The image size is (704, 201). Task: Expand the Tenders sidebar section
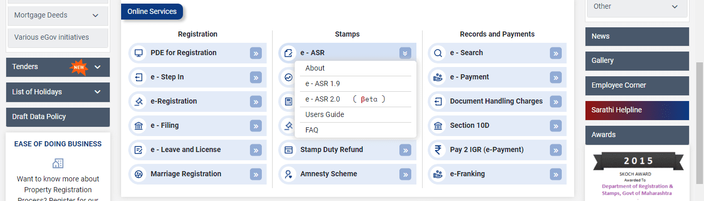tap(97, 67)
